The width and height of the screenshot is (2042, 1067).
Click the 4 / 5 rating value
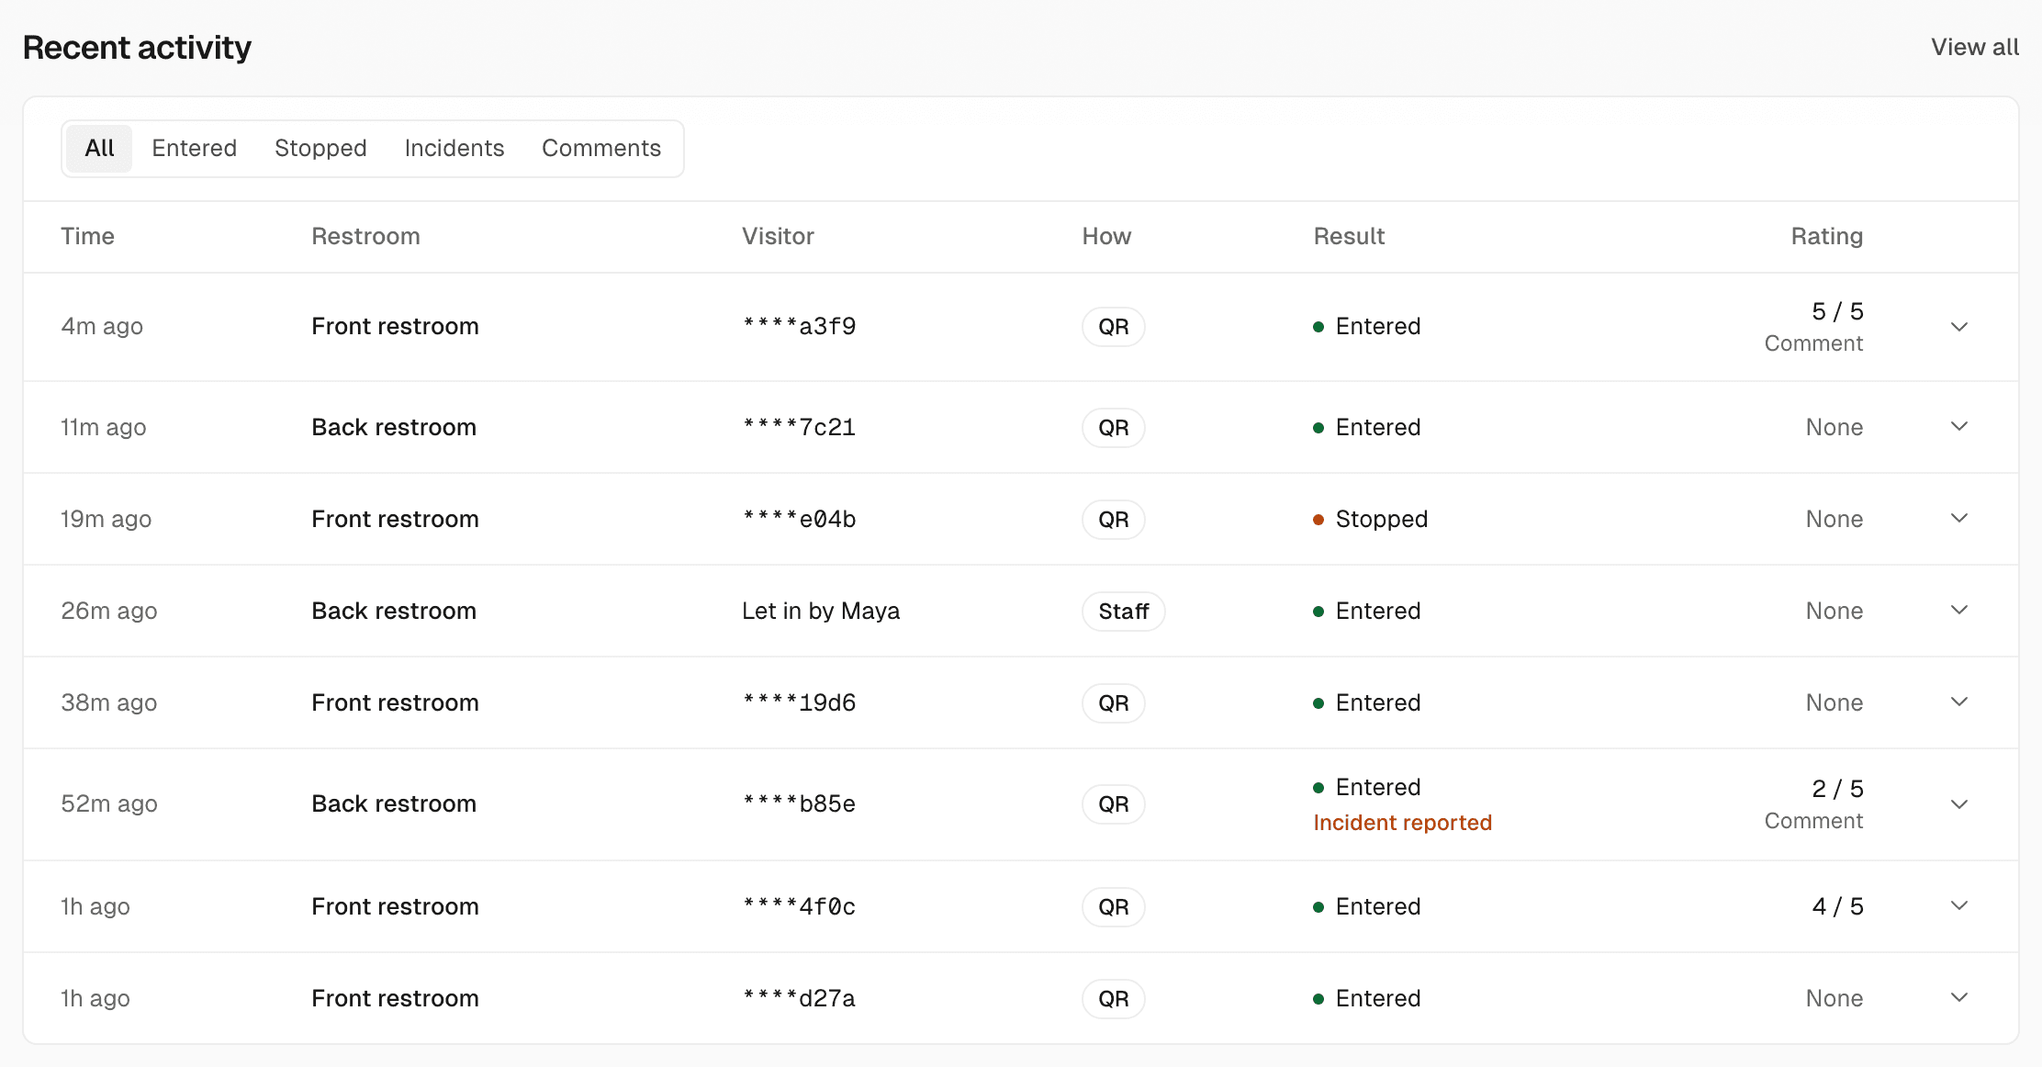(x=1837, y=906)
